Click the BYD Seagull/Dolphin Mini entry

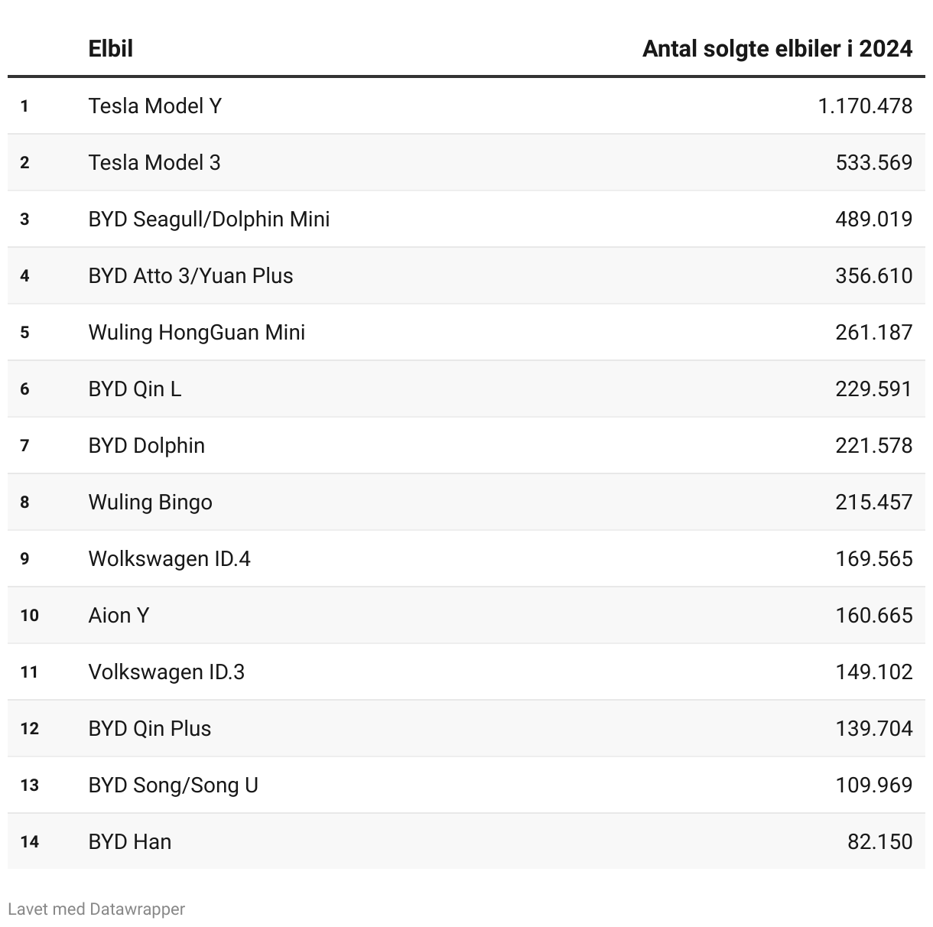[209, 219]
